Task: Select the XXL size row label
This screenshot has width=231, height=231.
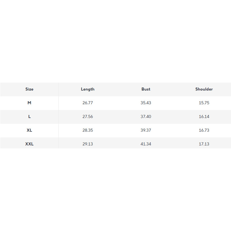Action: [x=29, y=144]
